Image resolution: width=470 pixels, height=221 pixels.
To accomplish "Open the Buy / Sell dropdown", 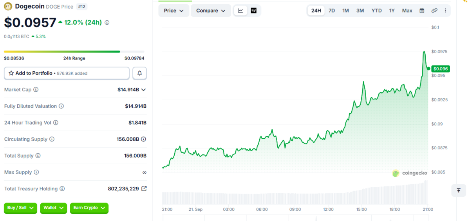I will (x=20, y=208).
